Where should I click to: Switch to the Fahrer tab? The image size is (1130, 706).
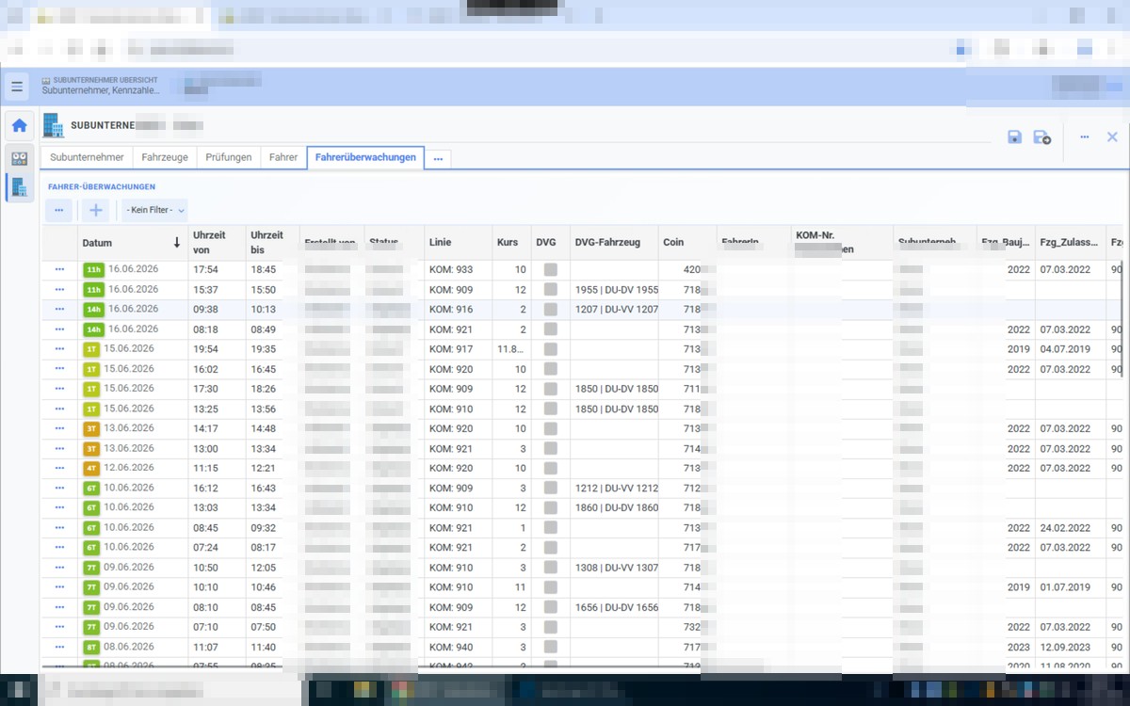point(283,157)
